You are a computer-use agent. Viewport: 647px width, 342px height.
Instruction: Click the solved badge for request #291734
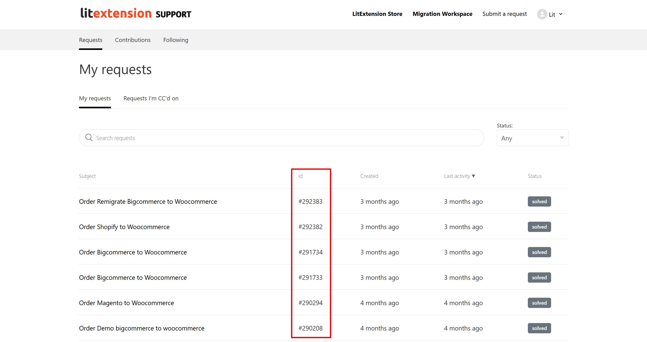[539, 252]
